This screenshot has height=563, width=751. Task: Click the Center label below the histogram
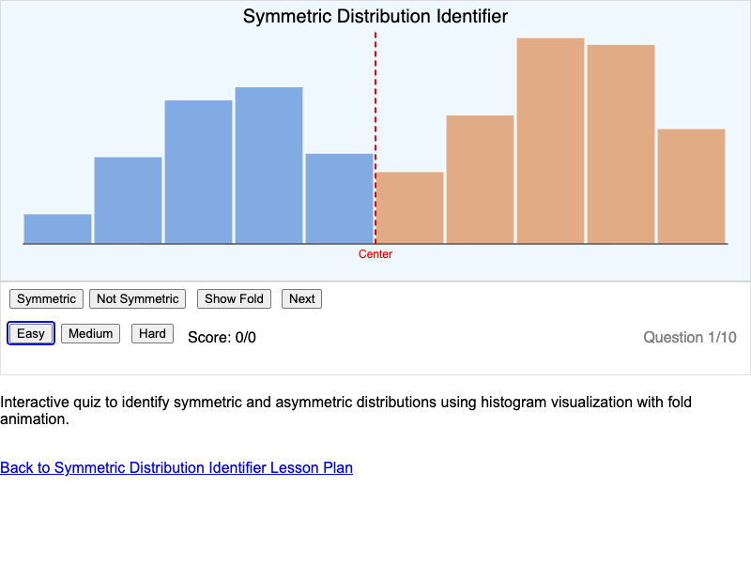click(x=375, y=254)
